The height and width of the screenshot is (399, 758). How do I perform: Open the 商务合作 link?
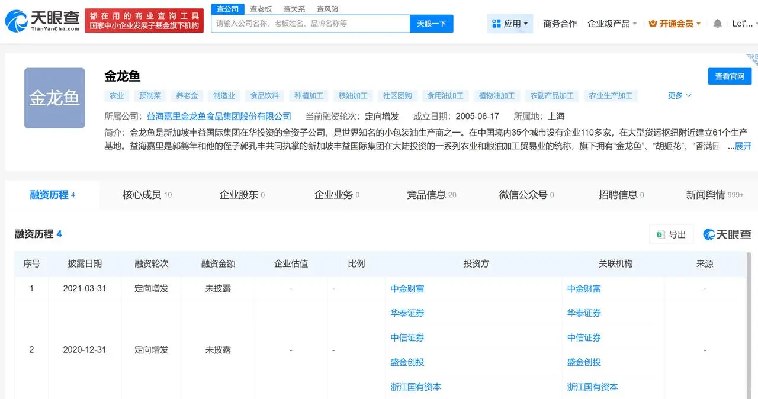pos(560,24)
